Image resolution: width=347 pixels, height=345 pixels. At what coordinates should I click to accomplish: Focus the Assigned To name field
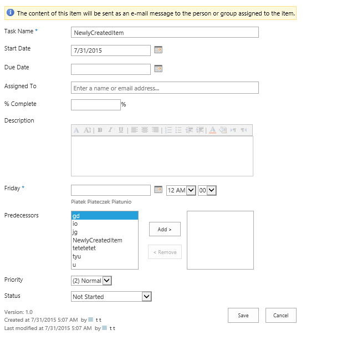tap(165, 88)
